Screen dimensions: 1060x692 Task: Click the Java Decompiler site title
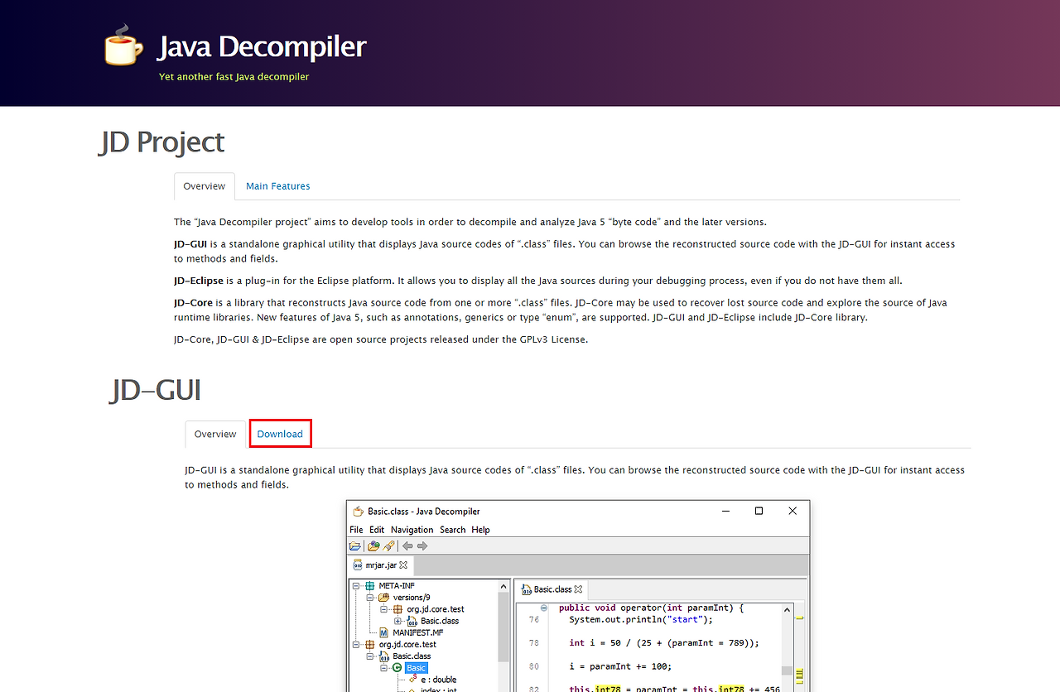(x=262, y=46)
